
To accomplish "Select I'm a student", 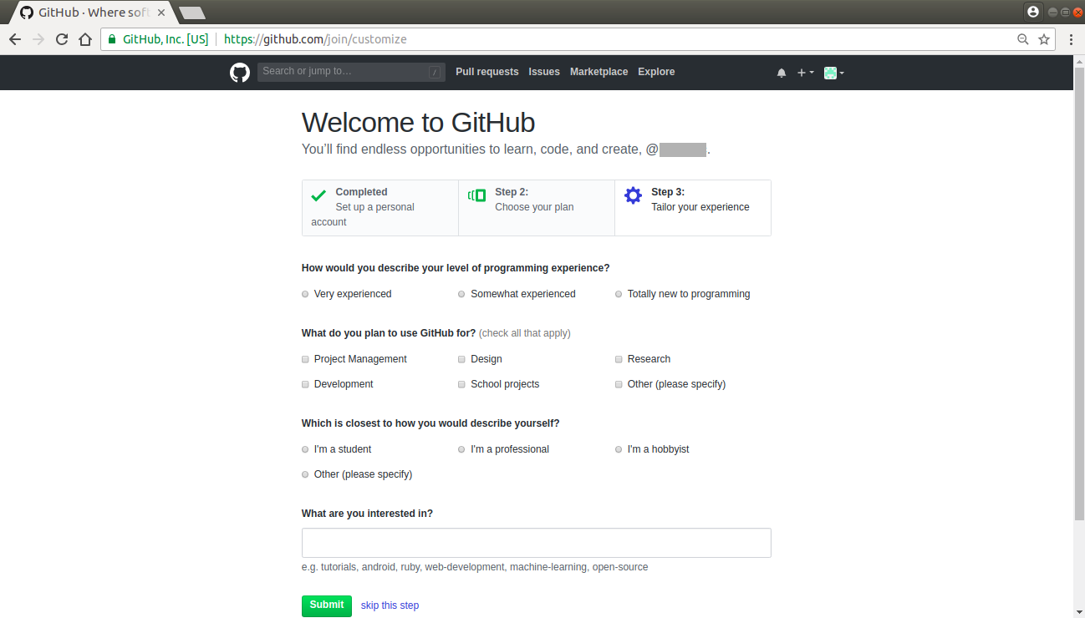I will (305, 449).
